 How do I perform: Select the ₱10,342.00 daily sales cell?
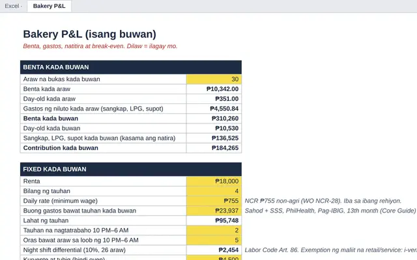tap(214, 89)
